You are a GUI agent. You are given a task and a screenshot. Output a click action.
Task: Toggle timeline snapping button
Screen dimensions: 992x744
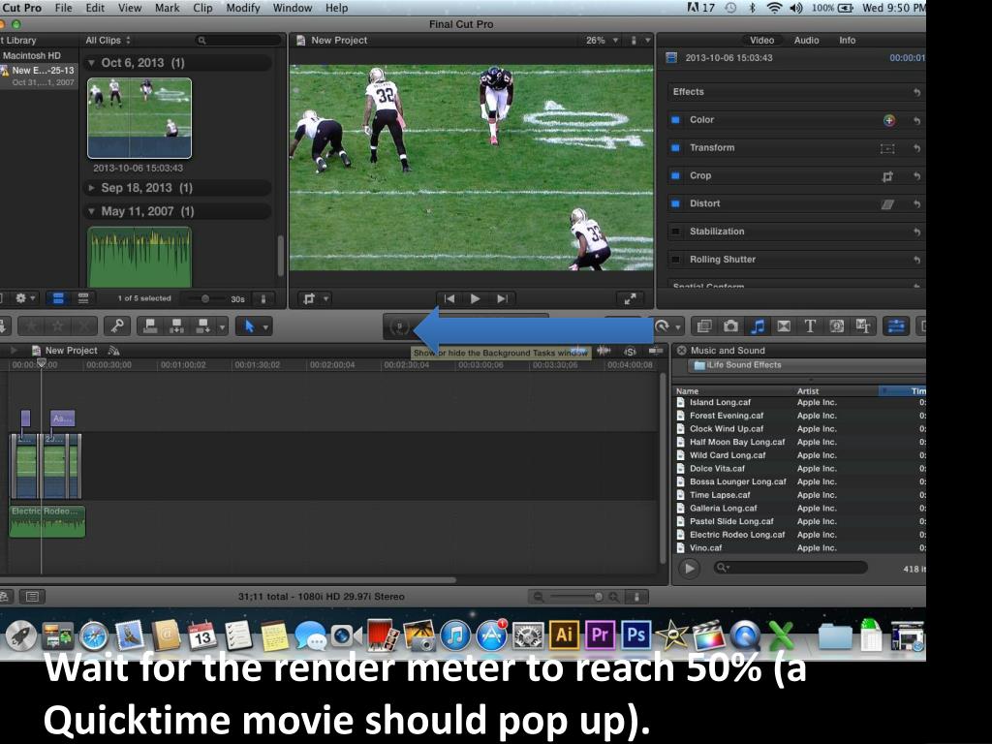coord(656,351)
